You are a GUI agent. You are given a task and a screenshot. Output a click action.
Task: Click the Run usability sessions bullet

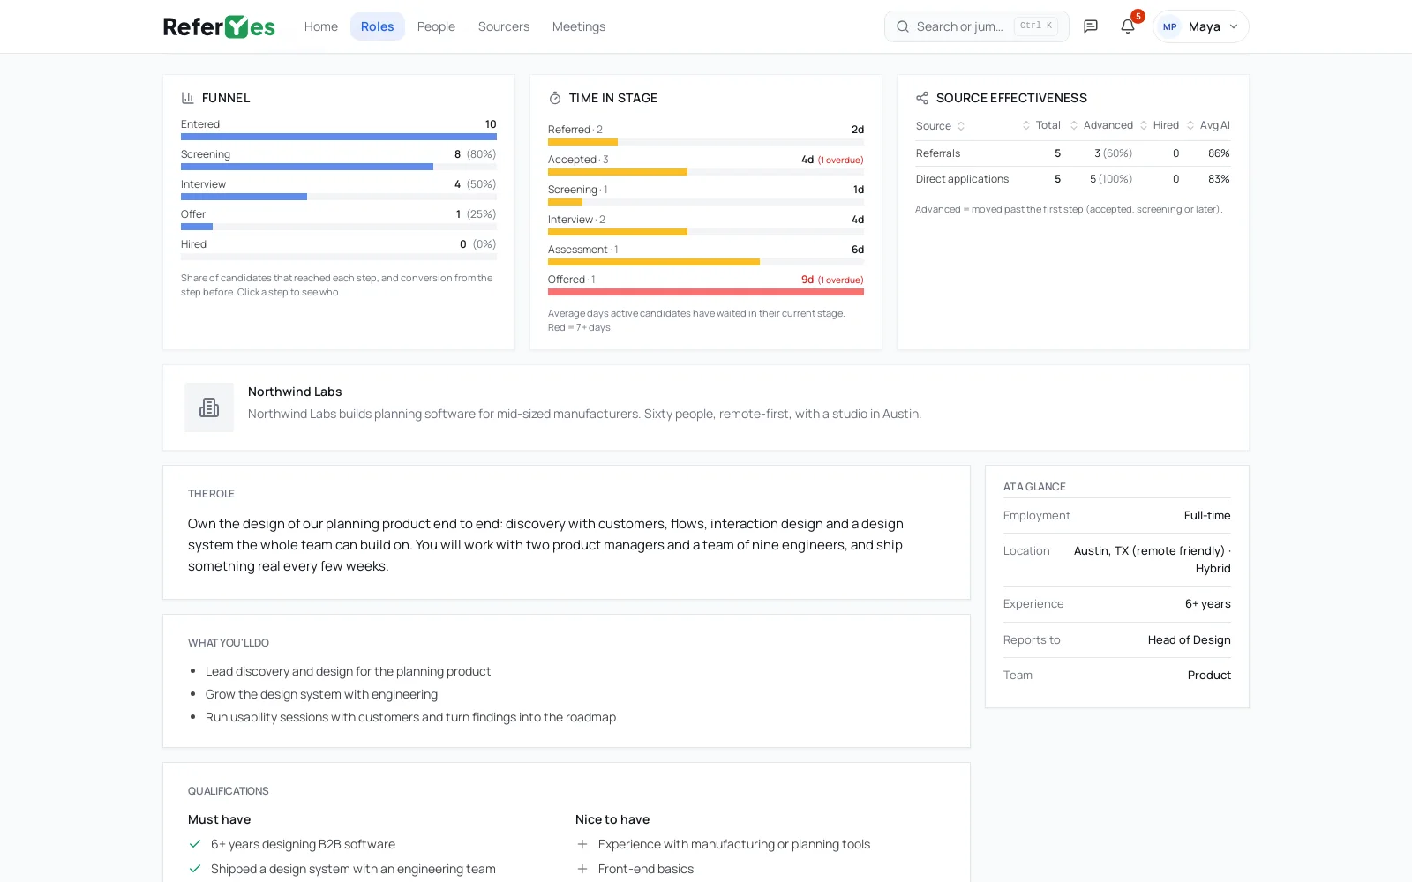click(410, 717)
